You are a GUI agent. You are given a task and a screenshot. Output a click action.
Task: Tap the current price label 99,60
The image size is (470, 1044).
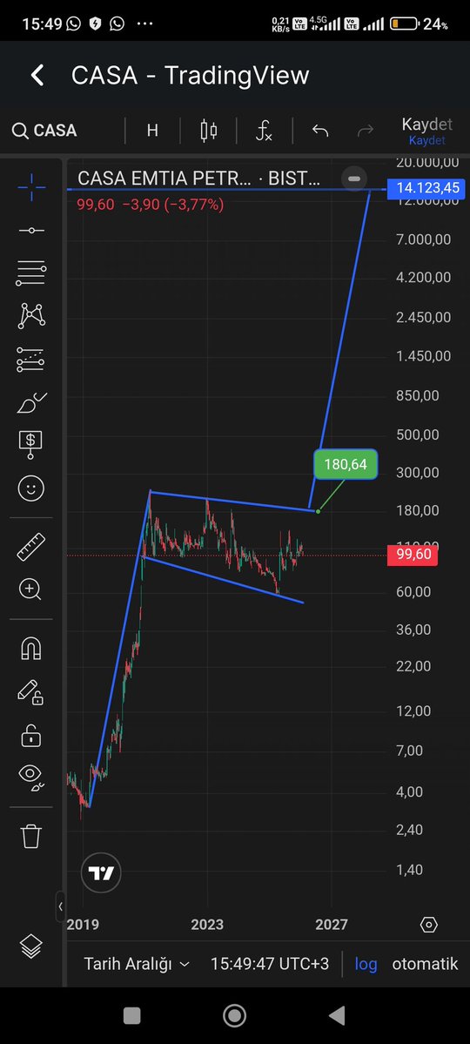click(412, 555)
